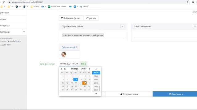Image resolution: width=197 pixels, height=110 pixels.
Task: Select time 22:00 in the time list
Action: [96, 90]
